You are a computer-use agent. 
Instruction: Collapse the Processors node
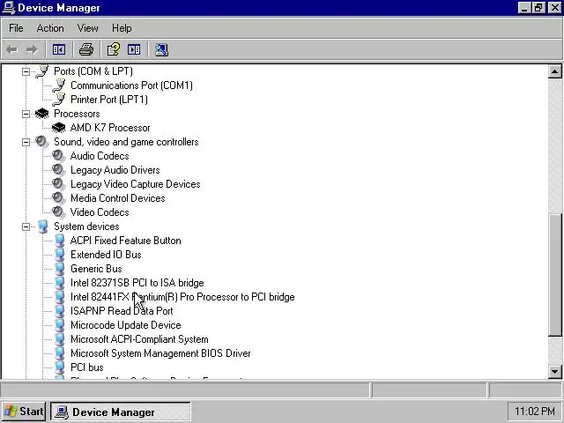[26, 114]
